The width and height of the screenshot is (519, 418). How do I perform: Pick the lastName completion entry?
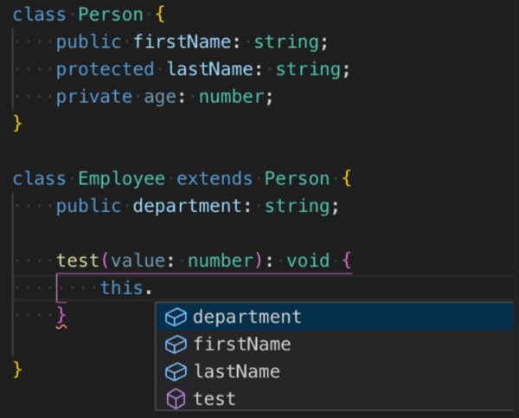[x=334, y=371]
